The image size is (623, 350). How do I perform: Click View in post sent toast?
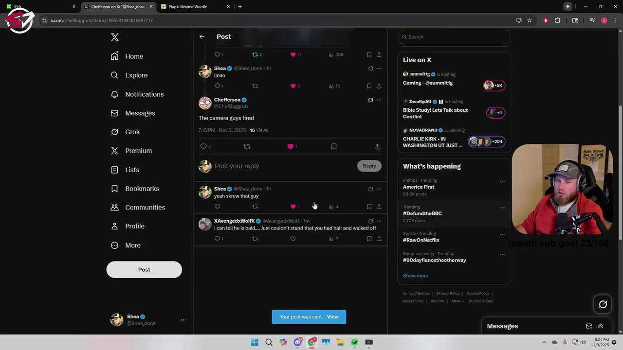[333, 317]
